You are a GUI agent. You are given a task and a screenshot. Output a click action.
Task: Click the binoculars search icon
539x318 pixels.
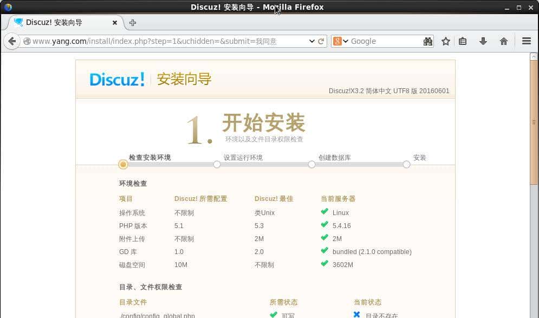(427, 41)
